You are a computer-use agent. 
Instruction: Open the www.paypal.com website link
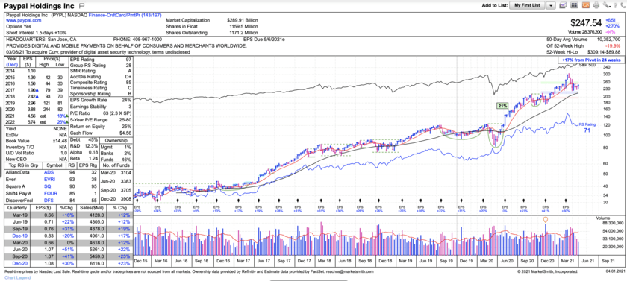pos(24,20)
